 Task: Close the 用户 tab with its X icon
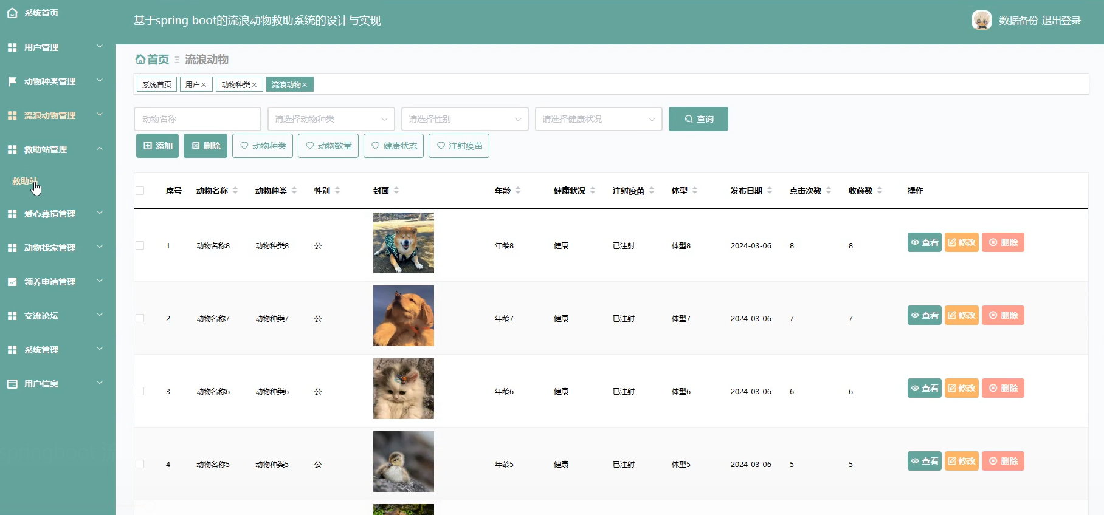(204, 84)
